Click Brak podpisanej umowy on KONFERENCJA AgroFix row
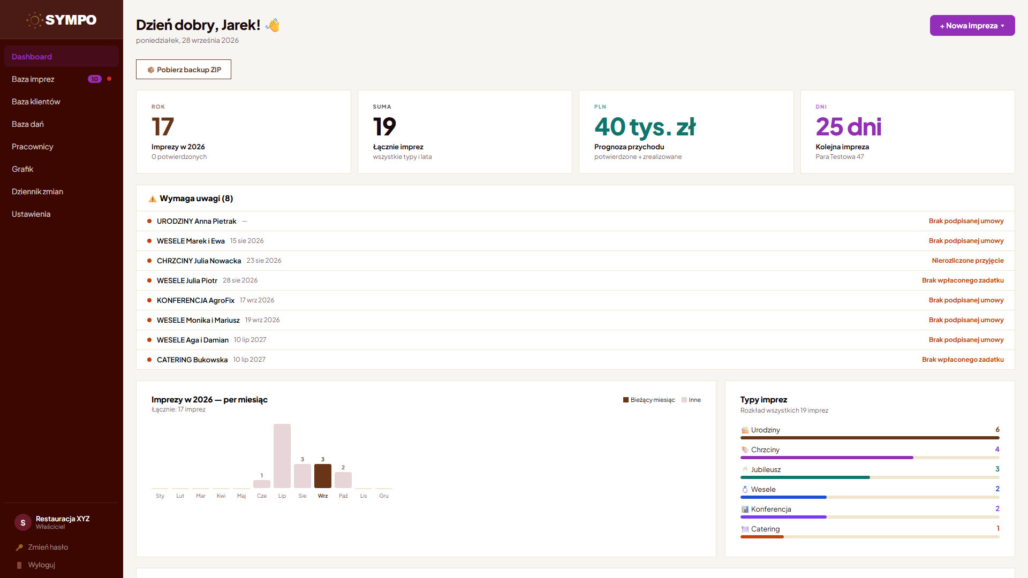 tap(966, 300)
